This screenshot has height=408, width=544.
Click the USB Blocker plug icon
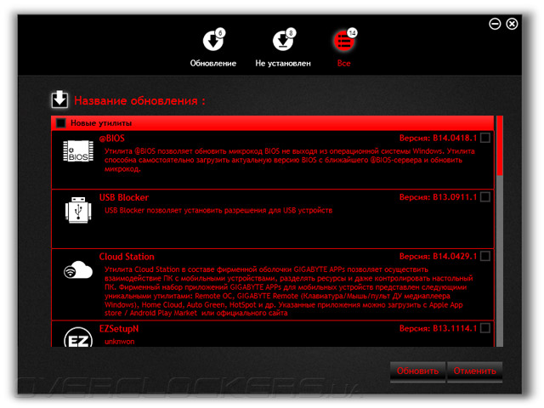coord(78,210)
